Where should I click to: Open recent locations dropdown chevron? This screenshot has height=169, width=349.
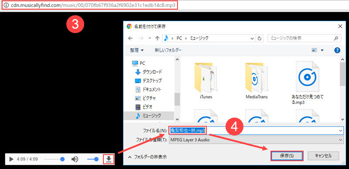tap(150, 38)
